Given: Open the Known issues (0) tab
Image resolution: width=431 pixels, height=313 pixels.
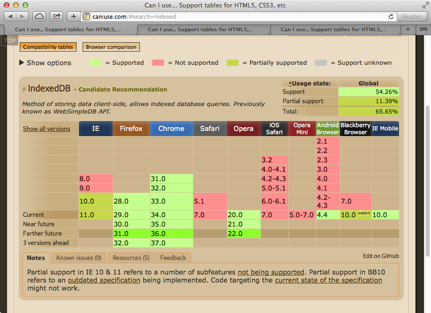Looking at the screenshot, I should tap(79, 258).
